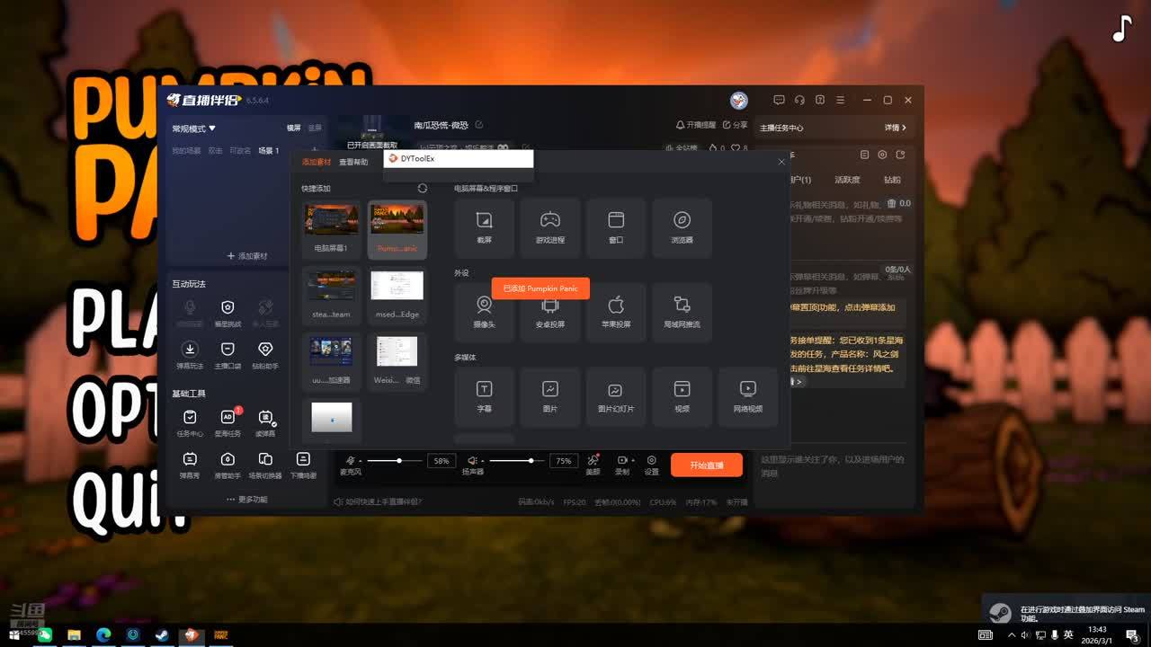1151x647 pixels.
Task: Click the speaker volume slider handle
Action: pyautogui.click(x=531, y=461)
